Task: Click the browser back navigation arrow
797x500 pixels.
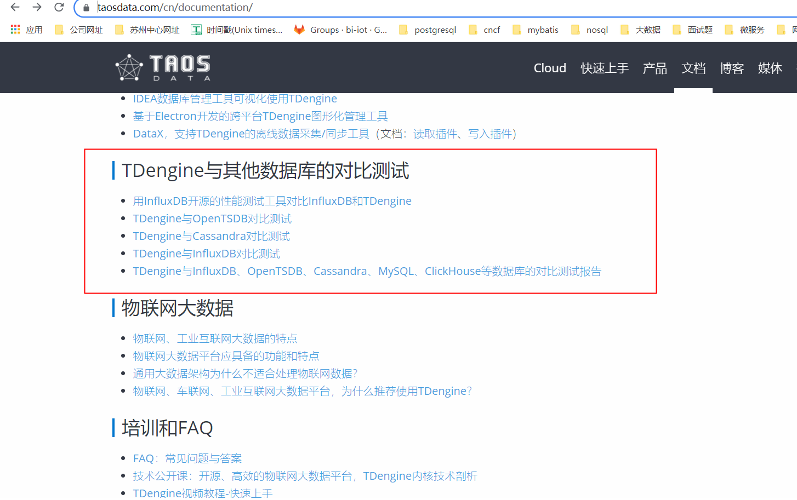Action: 14,8
